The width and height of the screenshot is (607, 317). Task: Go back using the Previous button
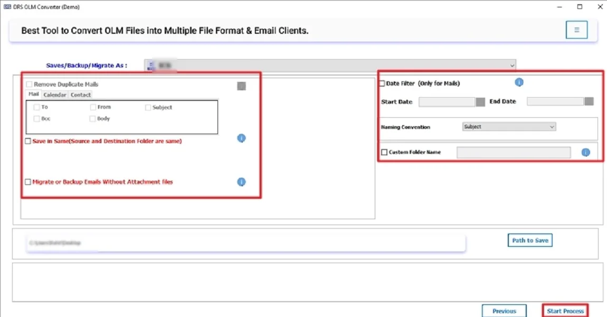504,311
